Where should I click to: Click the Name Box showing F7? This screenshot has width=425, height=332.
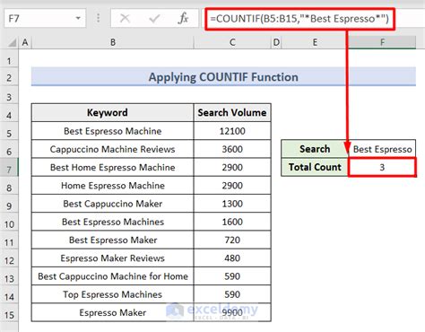(x=45, y=19)
